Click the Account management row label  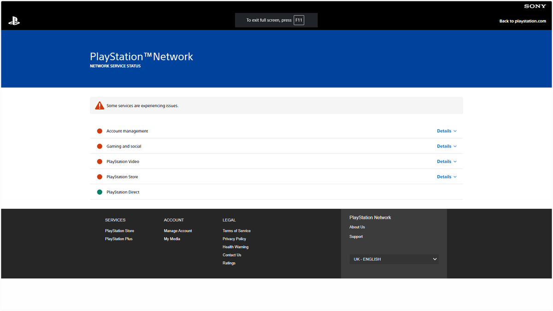pos(127,131)
